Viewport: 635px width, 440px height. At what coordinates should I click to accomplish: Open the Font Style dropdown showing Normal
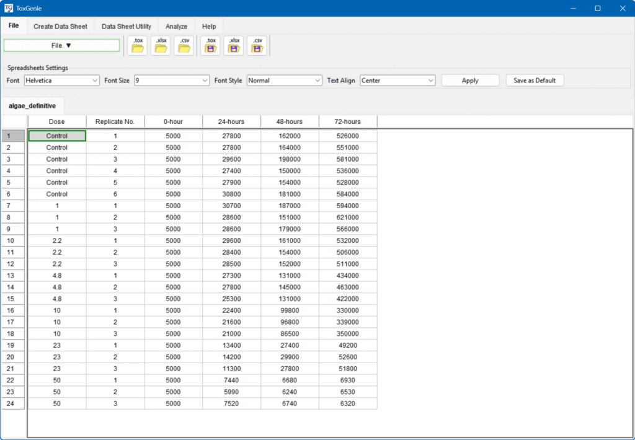coord(284,81)
